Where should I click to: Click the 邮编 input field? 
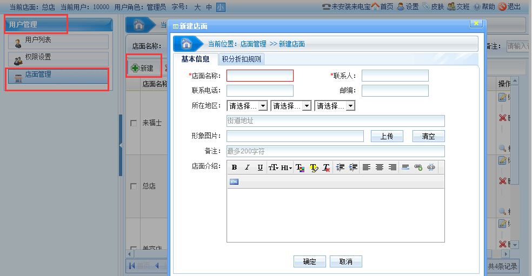(x=395, y=91)
